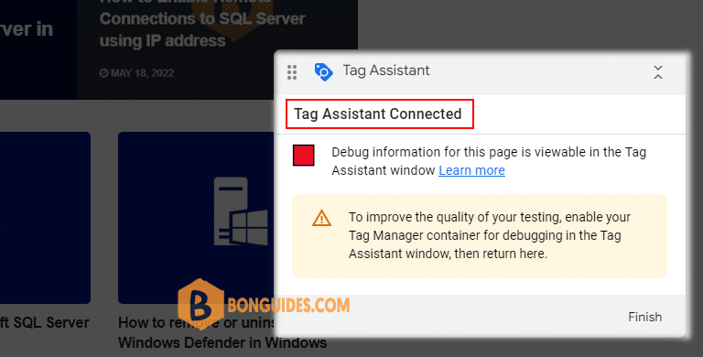703x357 pixels.
Task: Click the BONGUIDES.COM watermark text
Action: tap(288, 306)
